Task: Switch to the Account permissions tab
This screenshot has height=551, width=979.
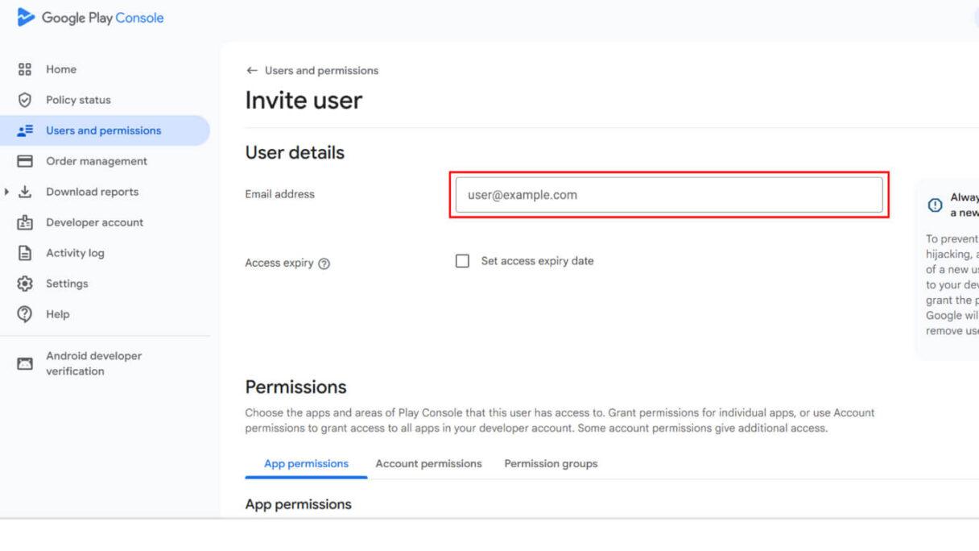Action: (428, 463)
